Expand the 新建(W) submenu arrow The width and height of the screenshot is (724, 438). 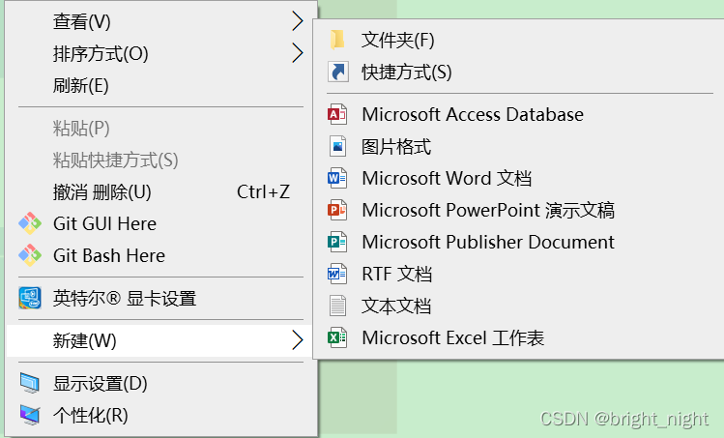[298, 340]
